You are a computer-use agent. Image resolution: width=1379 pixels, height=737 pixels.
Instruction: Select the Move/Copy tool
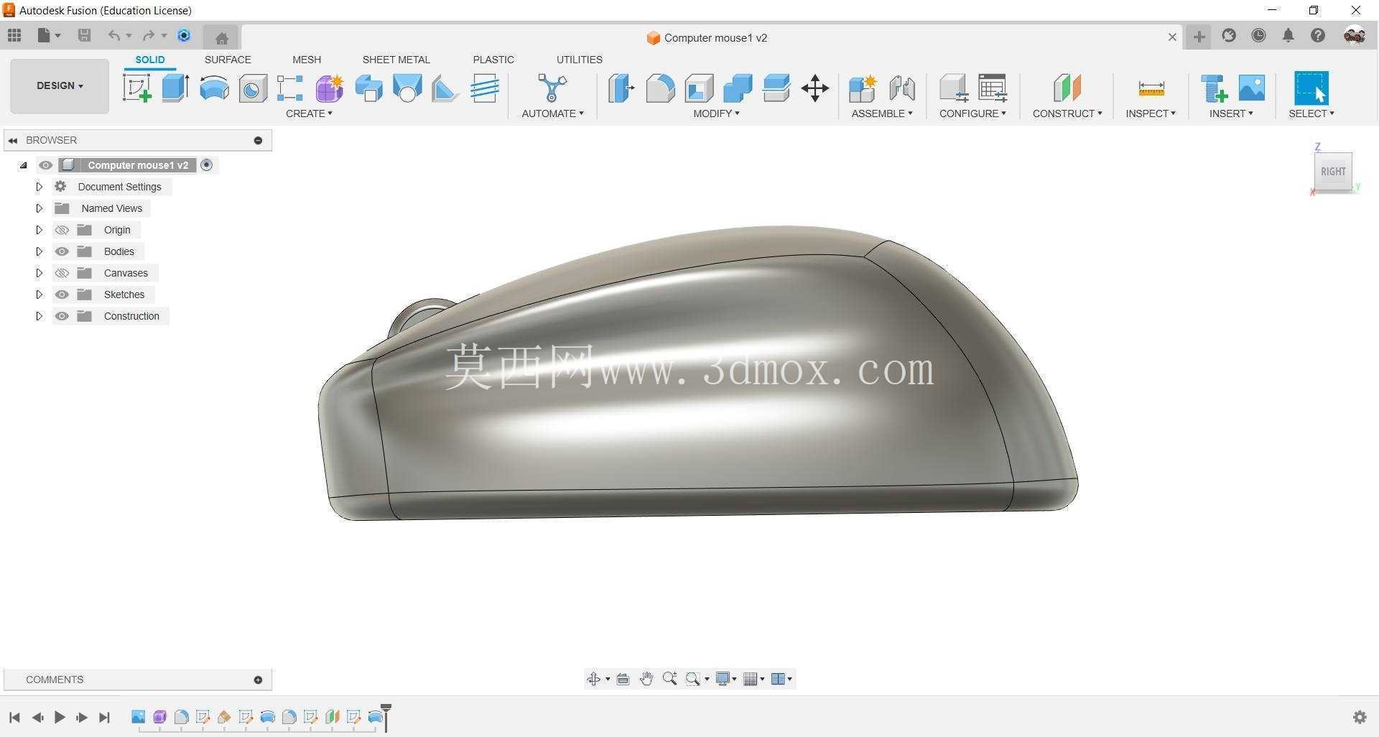(815, 88)
